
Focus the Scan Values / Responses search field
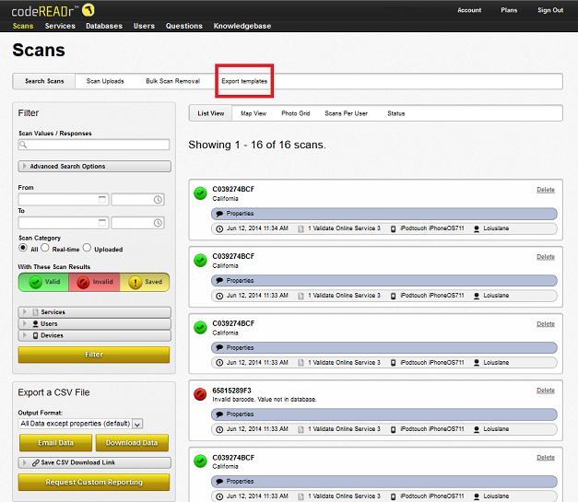click(x=94, y=145)
